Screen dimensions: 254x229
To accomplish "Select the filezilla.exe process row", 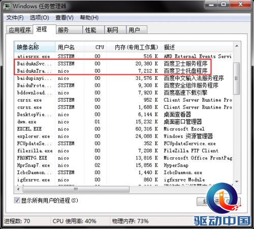I will pos(123,151).
